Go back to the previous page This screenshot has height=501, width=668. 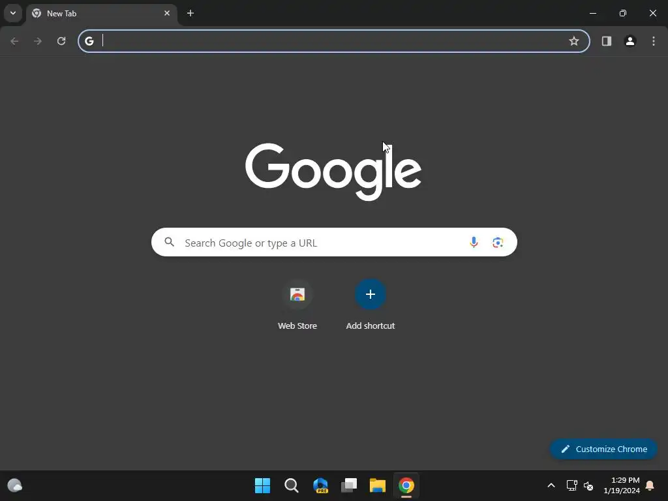(14, 41)
